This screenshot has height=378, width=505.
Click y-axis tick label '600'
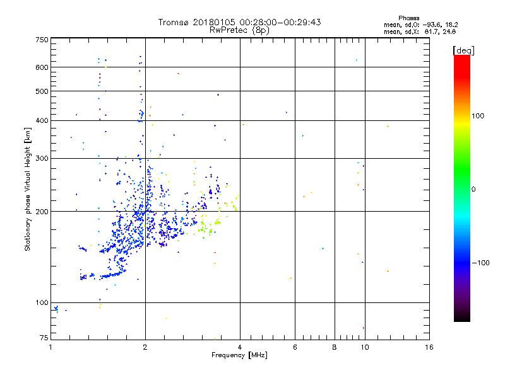coord(42,67)
